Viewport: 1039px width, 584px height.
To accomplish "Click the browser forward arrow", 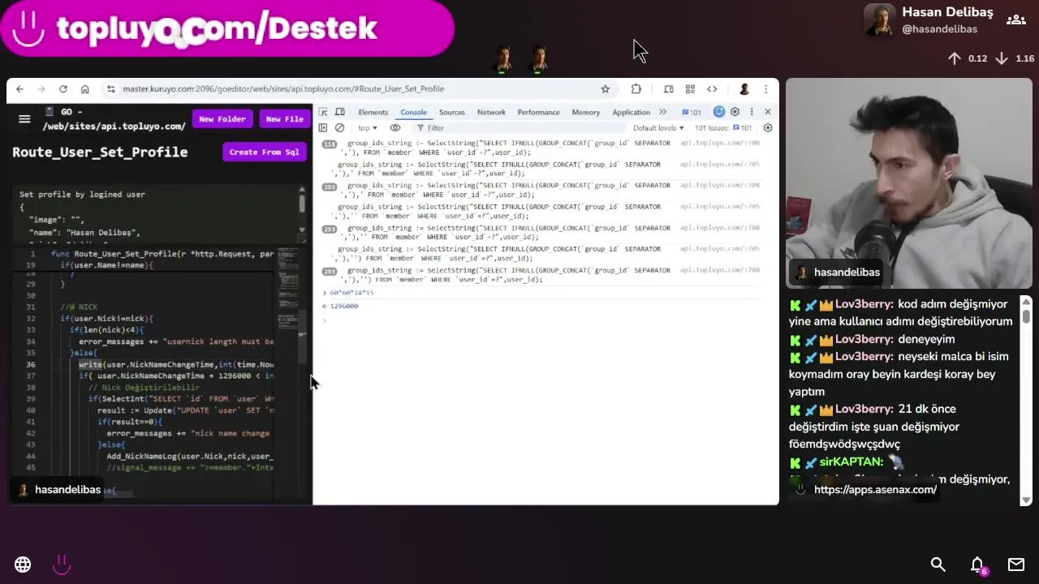I will (x=41, y=89).
